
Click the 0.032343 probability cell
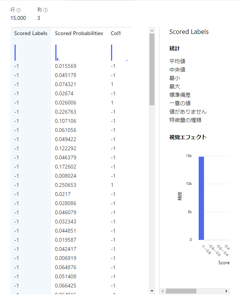pos(66,222)
